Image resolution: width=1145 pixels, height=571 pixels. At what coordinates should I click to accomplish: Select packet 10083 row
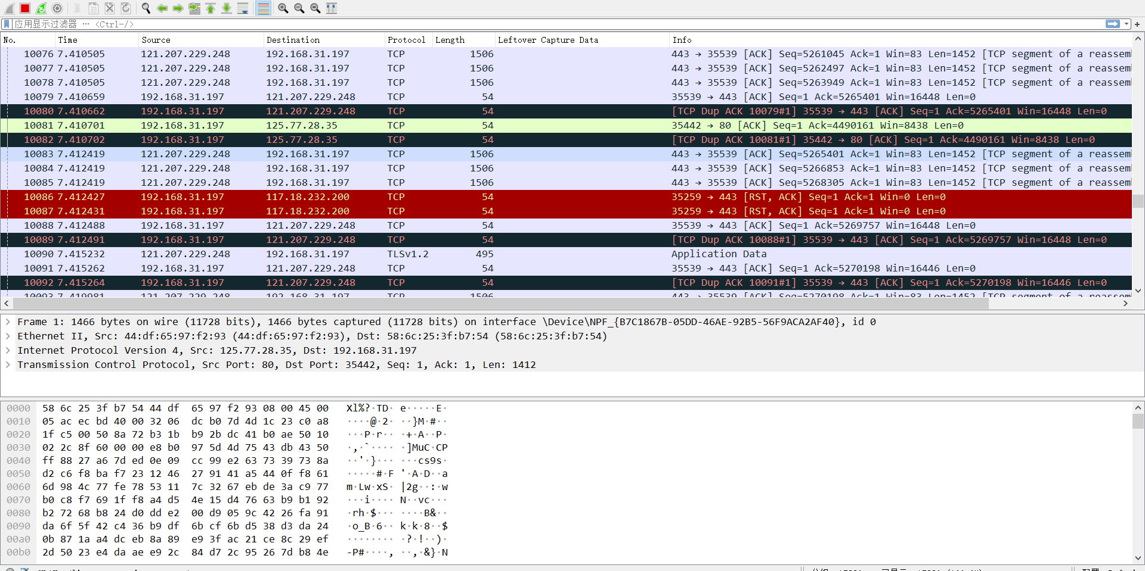pos(566,154)
